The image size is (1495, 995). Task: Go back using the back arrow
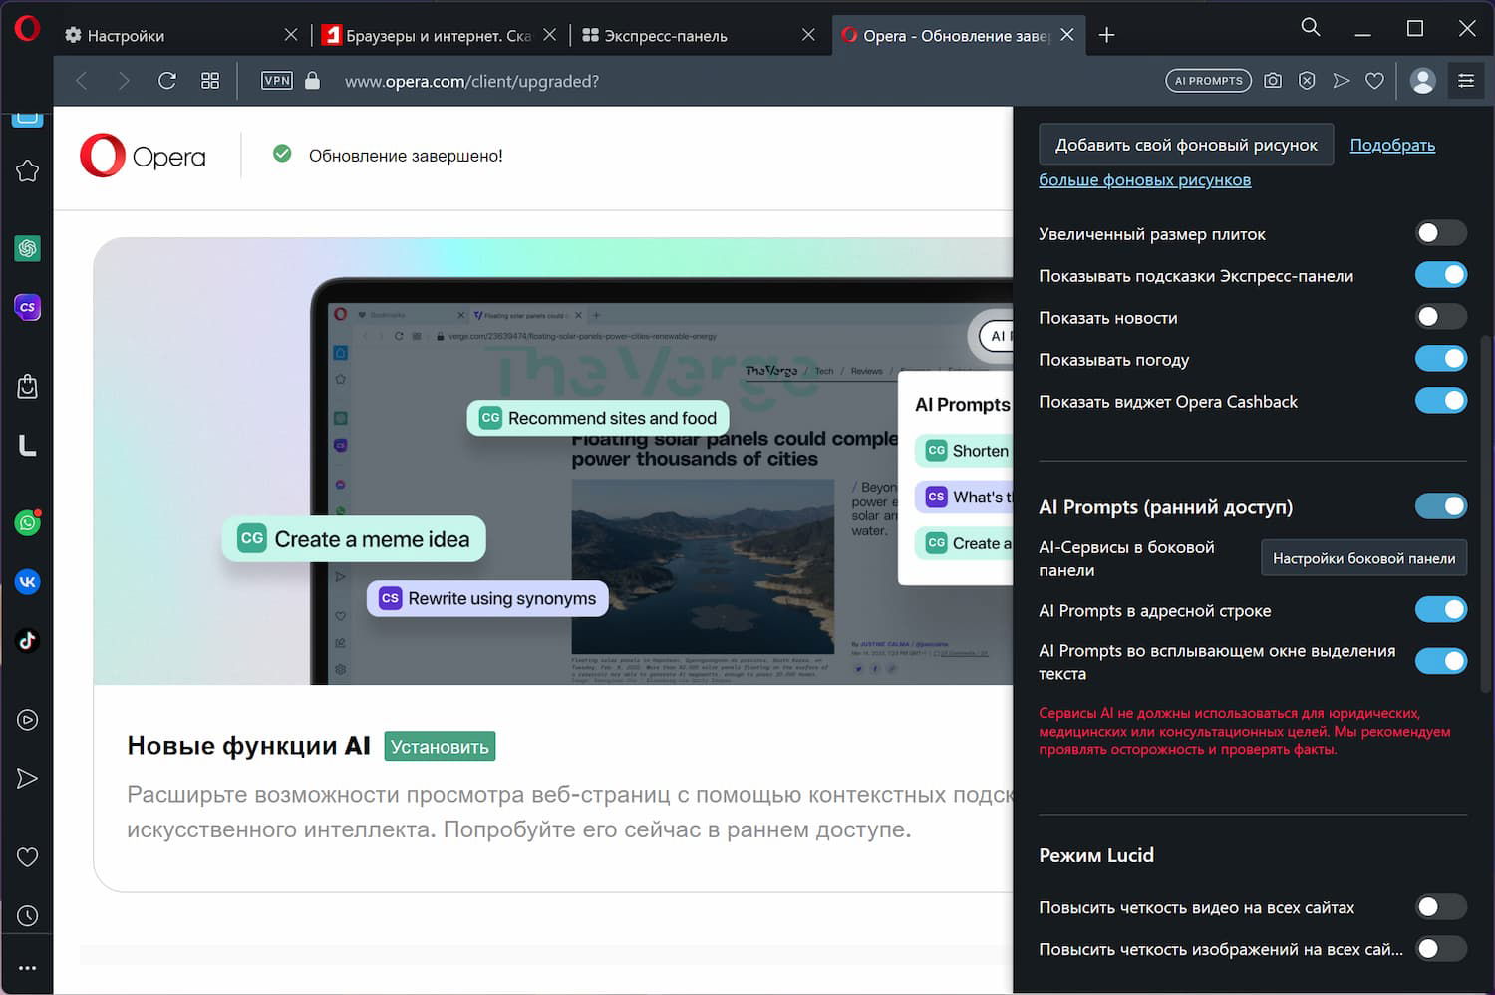82,81
